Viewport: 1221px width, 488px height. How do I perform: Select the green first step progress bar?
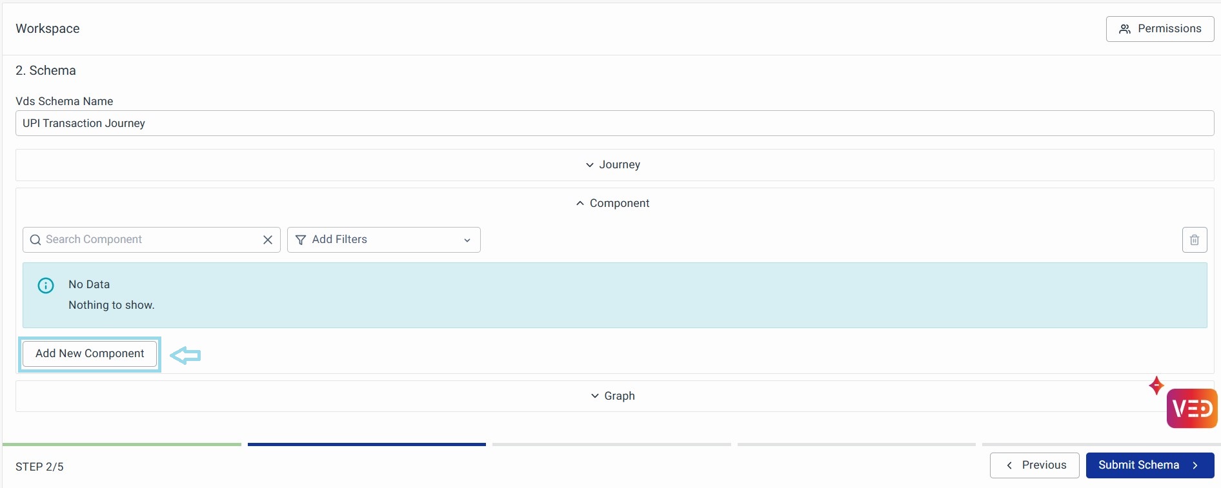click(x=122, y=444)
